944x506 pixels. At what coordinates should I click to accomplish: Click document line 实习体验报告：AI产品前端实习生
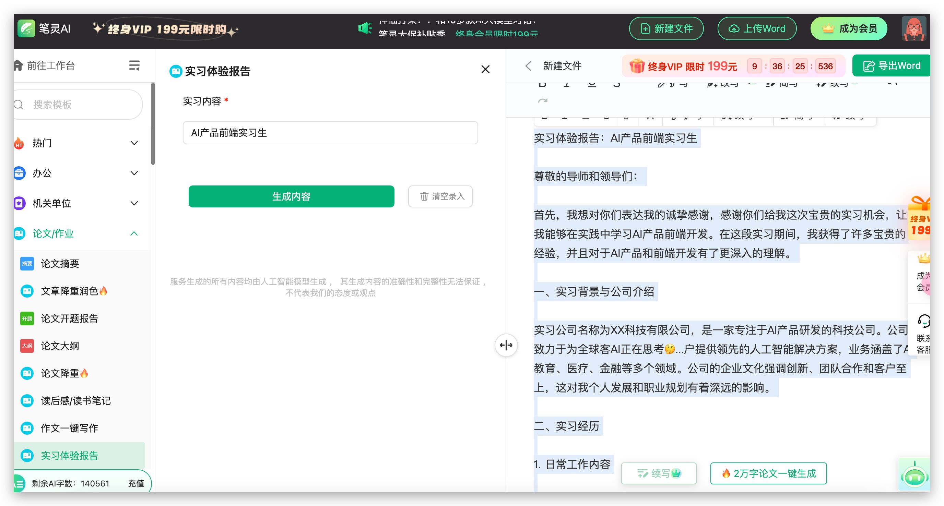click(615, 138)
